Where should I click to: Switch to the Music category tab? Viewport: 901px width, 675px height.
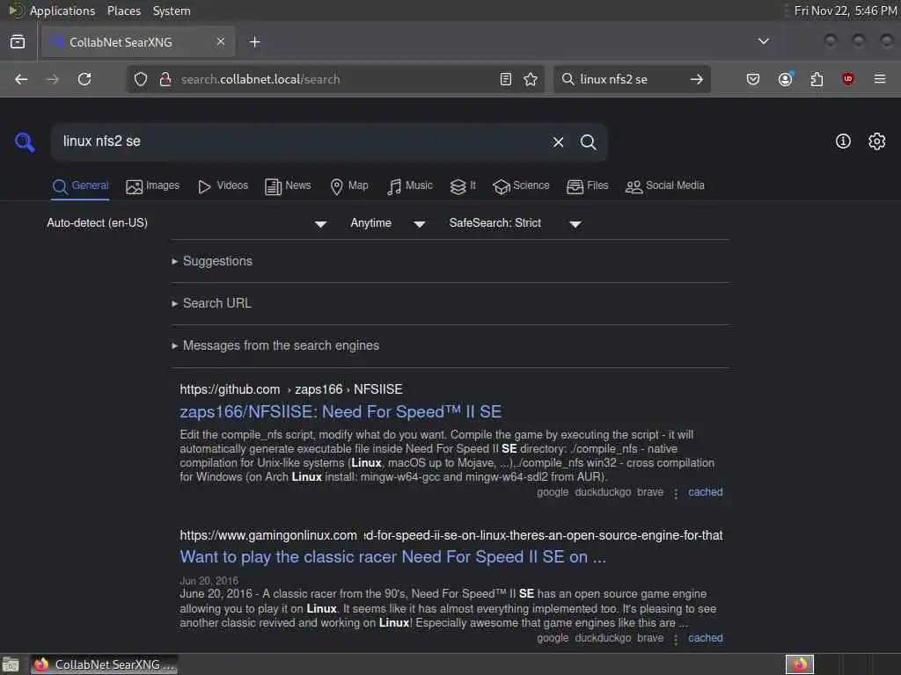[410, 186]
